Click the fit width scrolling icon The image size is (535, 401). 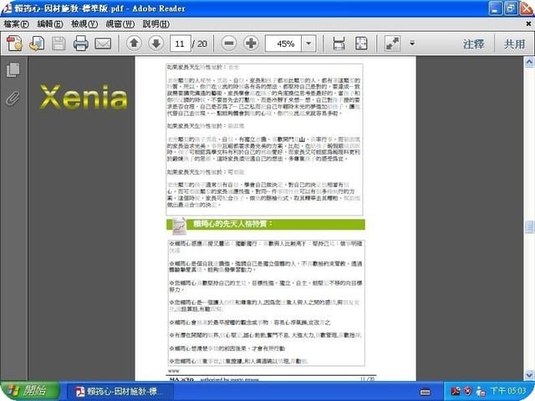tap(339, 43)
